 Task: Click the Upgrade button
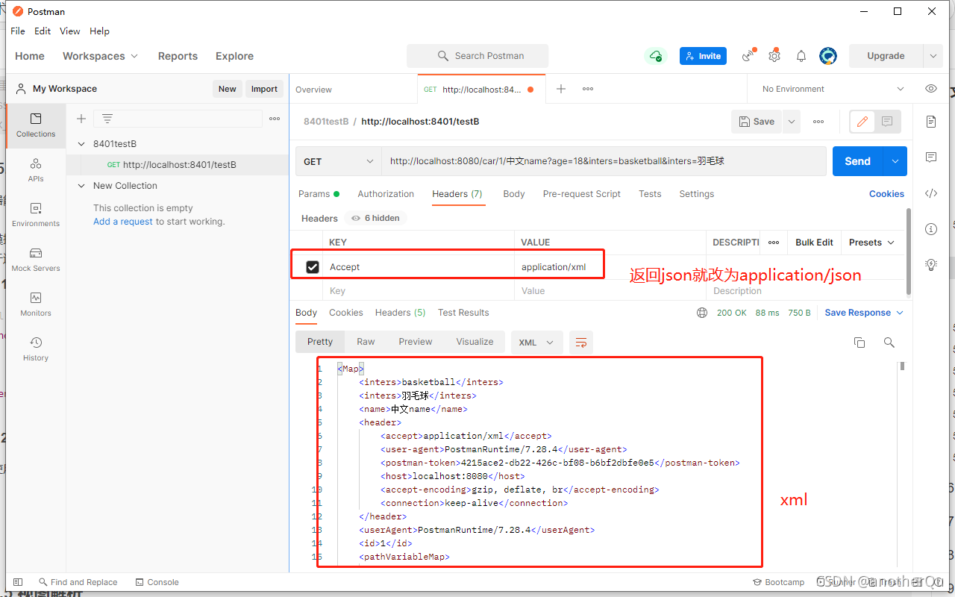(x=886, y=56)
